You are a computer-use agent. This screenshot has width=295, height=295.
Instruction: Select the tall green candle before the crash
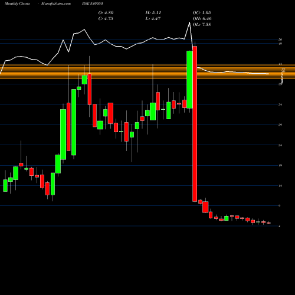[x=189, y=80]
